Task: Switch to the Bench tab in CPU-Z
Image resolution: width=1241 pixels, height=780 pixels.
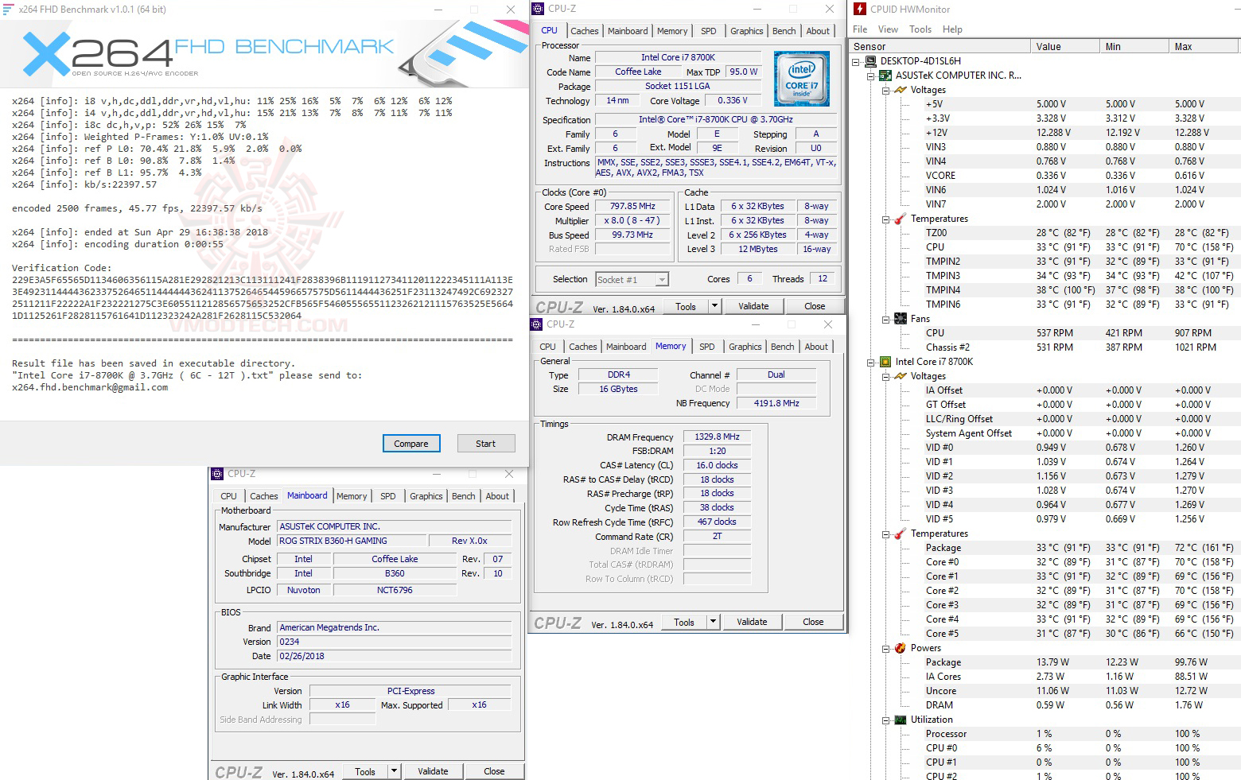Action: (784, 30)
